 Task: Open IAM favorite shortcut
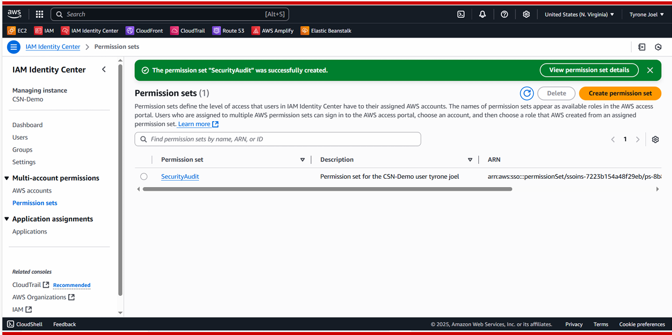[x=44, y=31]
